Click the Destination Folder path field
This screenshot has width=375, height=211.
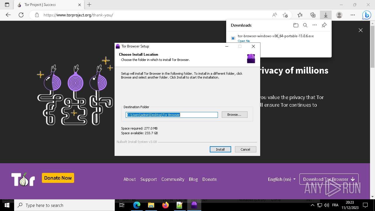(x=172, y=115)
